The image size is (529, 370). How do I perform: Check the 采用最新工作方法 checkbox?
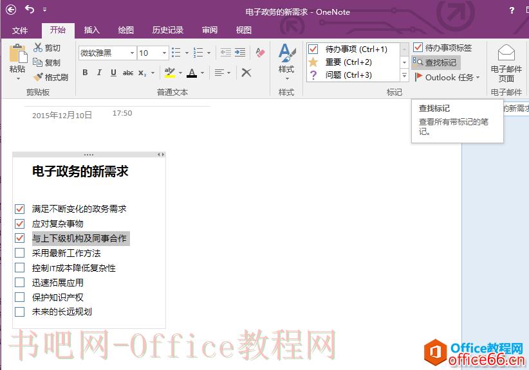click(19, 253)
